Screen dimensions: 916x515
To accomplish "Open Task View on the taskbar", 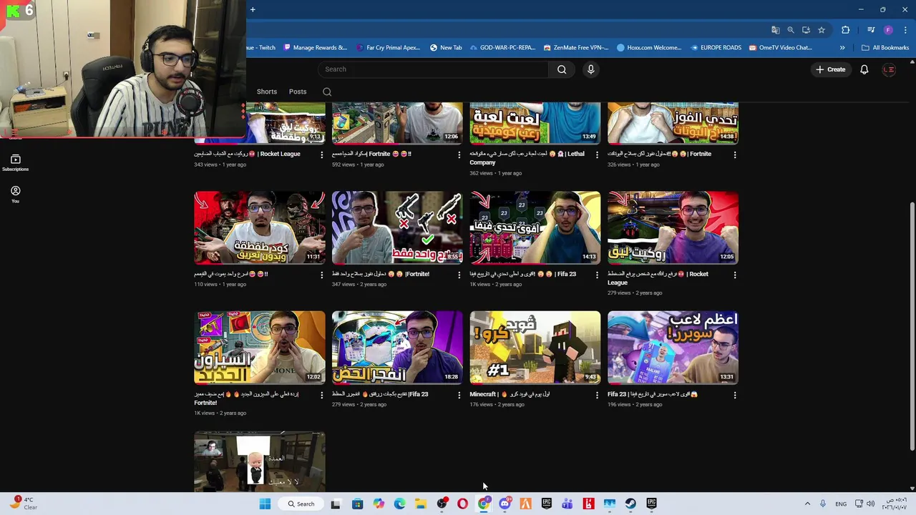I will pos(336,504).
